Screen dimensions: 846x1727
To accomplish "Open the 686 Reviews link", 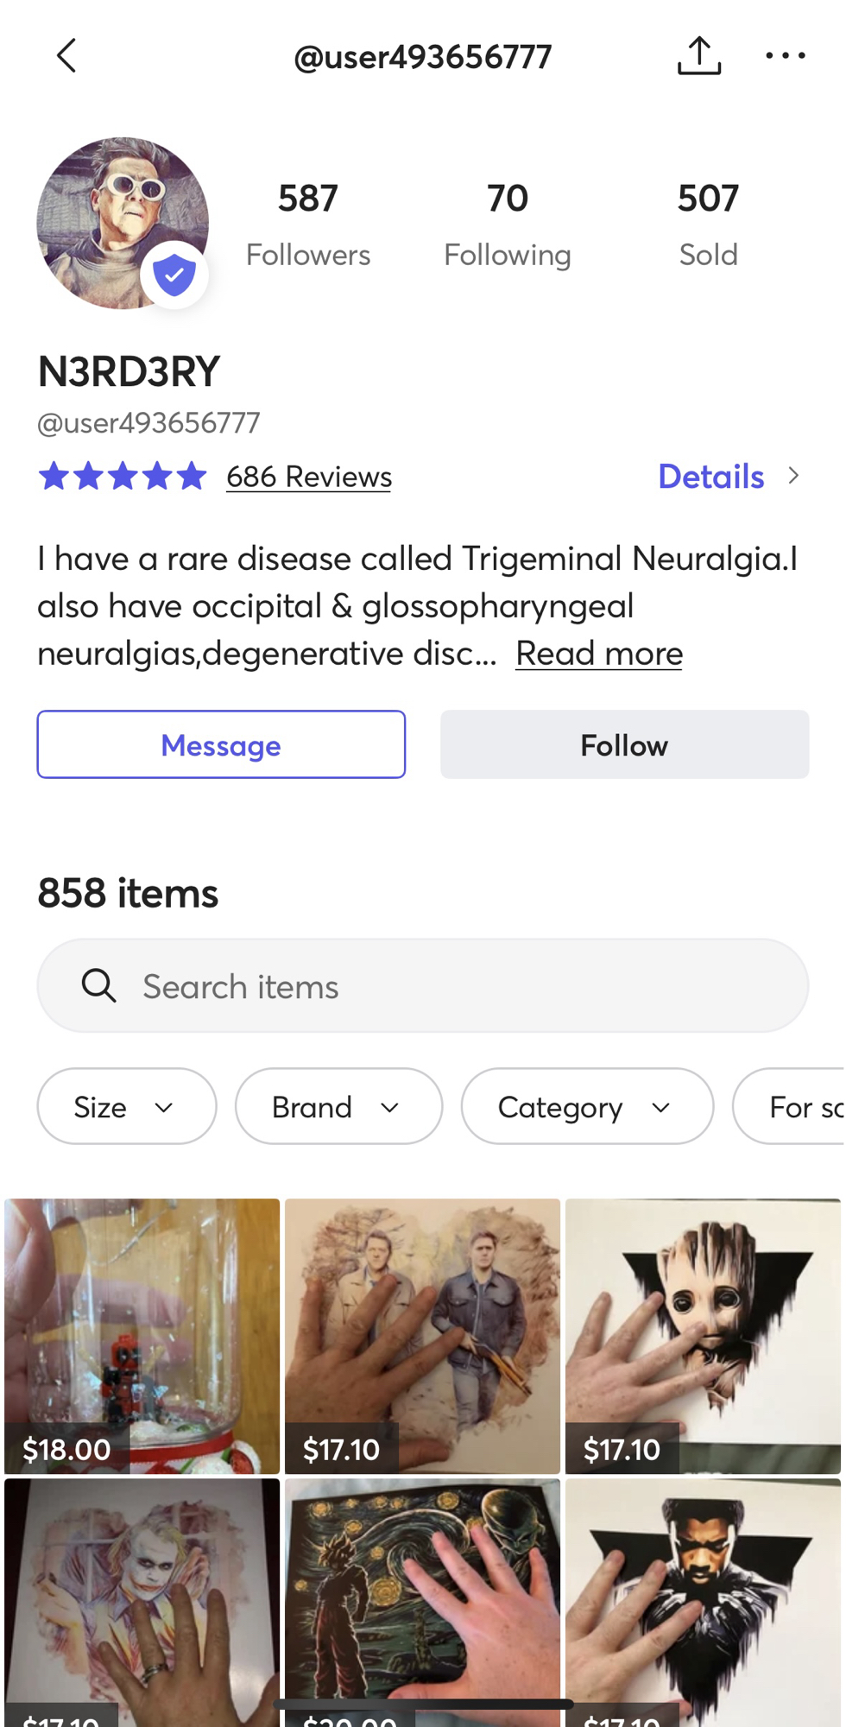I will click(309, 477).
